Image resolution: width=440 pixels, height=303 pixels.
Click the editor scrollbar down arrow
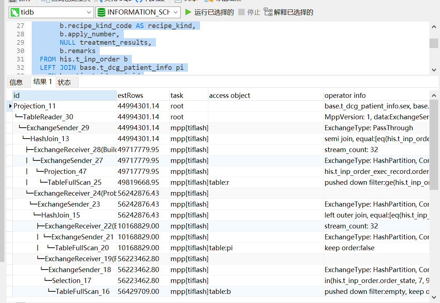(434, 70)
